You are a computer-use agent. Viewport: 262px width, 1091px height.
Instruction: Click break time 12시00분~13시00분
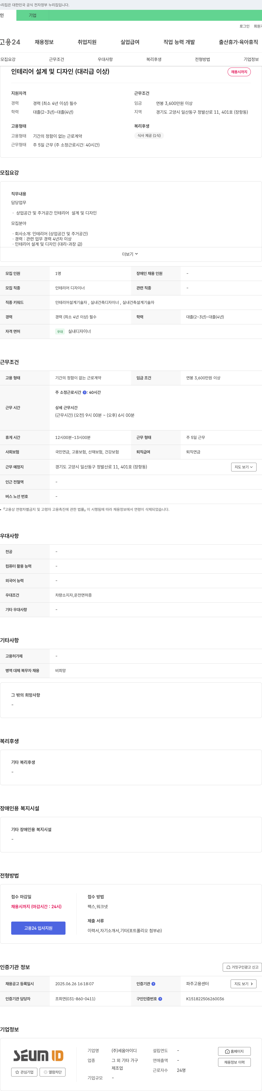coord(73,438)
